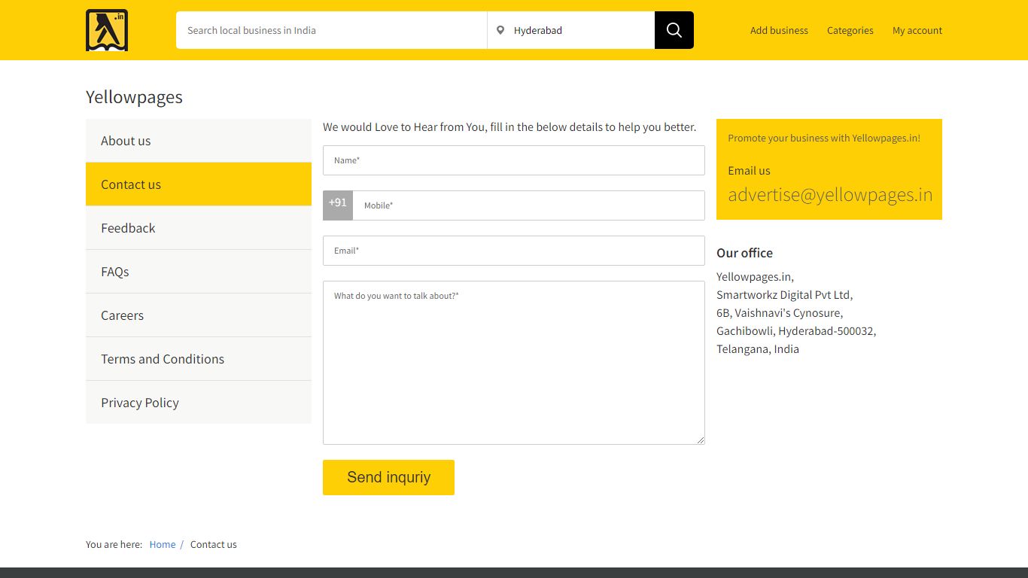Click the 'You are here:' label

114,544
